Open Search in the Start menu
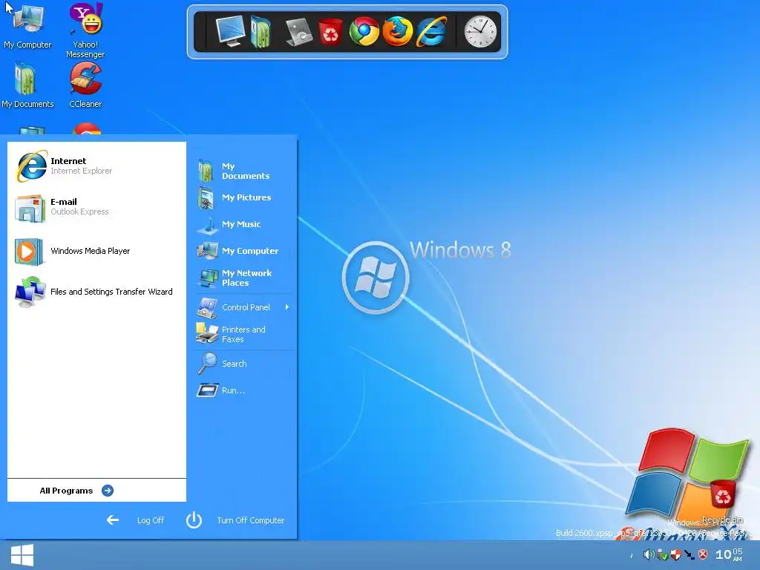Image resolution: width=760 pixels, height=570 pixels. (x=243, y=364)
